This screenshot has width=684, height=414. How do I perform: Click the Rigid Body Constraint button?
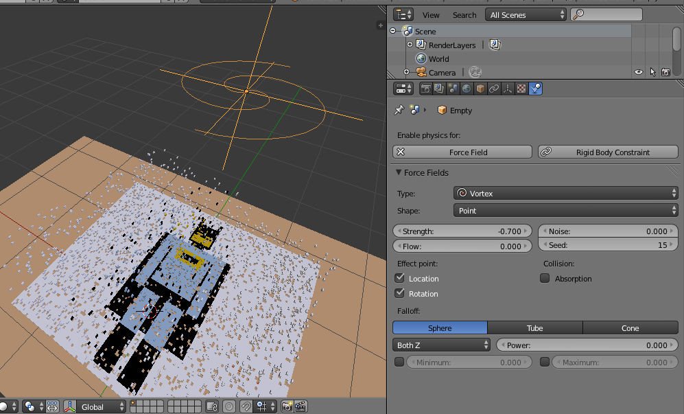pos(608,152)
